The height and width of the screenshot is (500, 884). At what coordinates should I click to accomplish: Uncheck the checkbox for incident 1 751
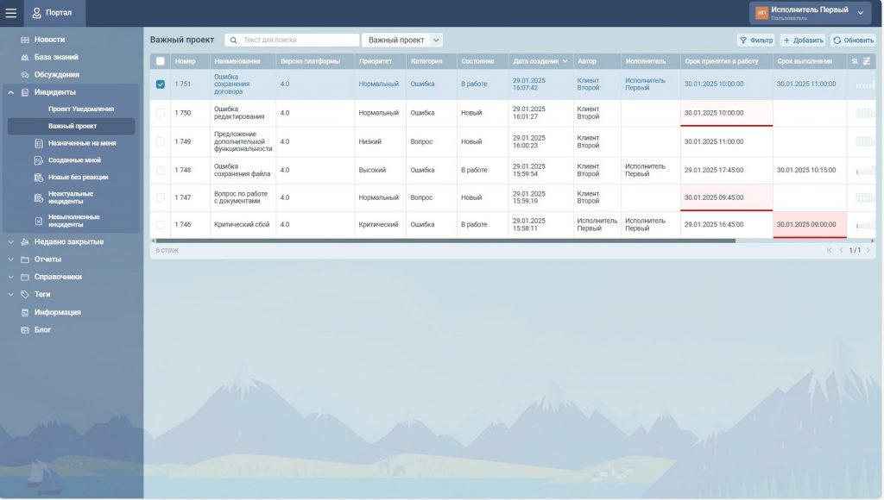point(160,84)
